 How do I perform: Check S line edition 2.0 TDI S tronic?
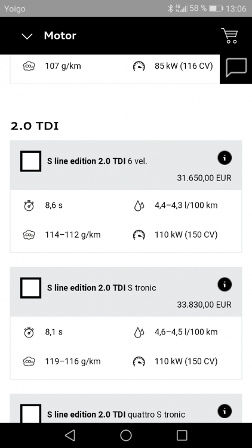(30, 288)
